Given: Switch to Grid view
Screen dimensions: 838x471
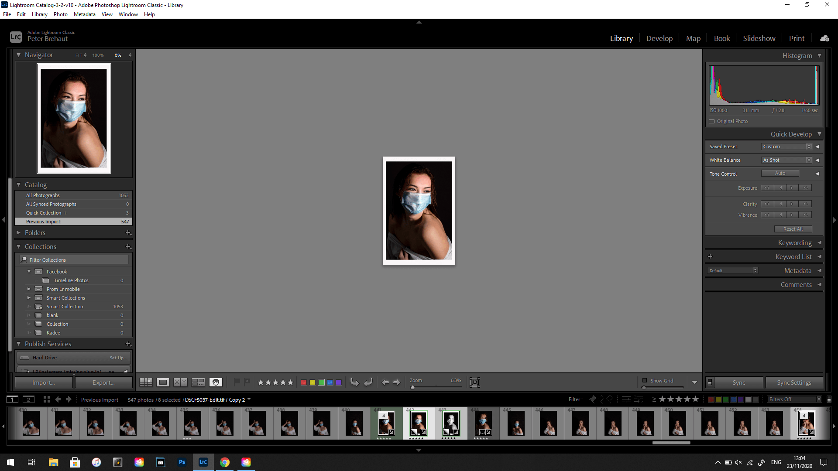Looking at the screenshot, I should [x=146, y=382].
